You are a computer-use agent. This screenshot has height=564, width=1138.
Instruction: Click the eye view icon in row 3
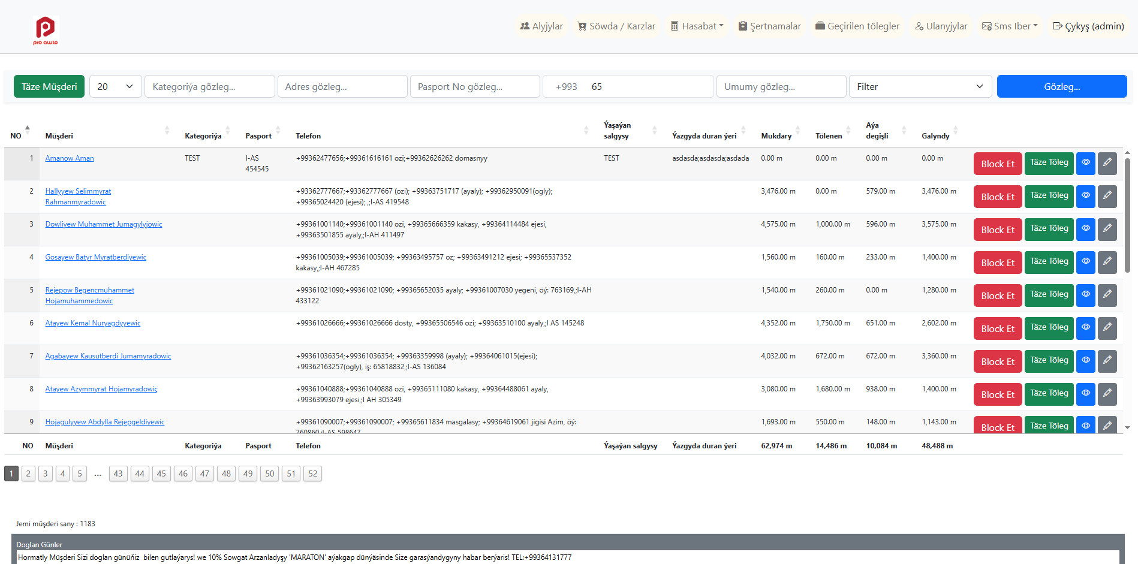1085,229
